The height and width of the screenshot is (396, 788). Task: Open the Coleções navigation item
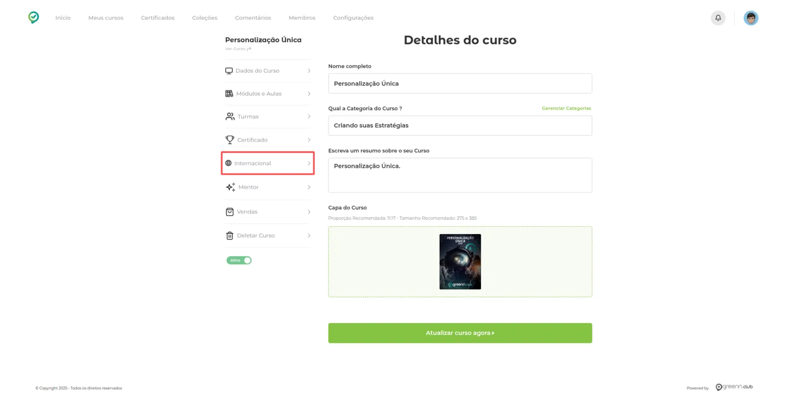(x=204, y=18)
